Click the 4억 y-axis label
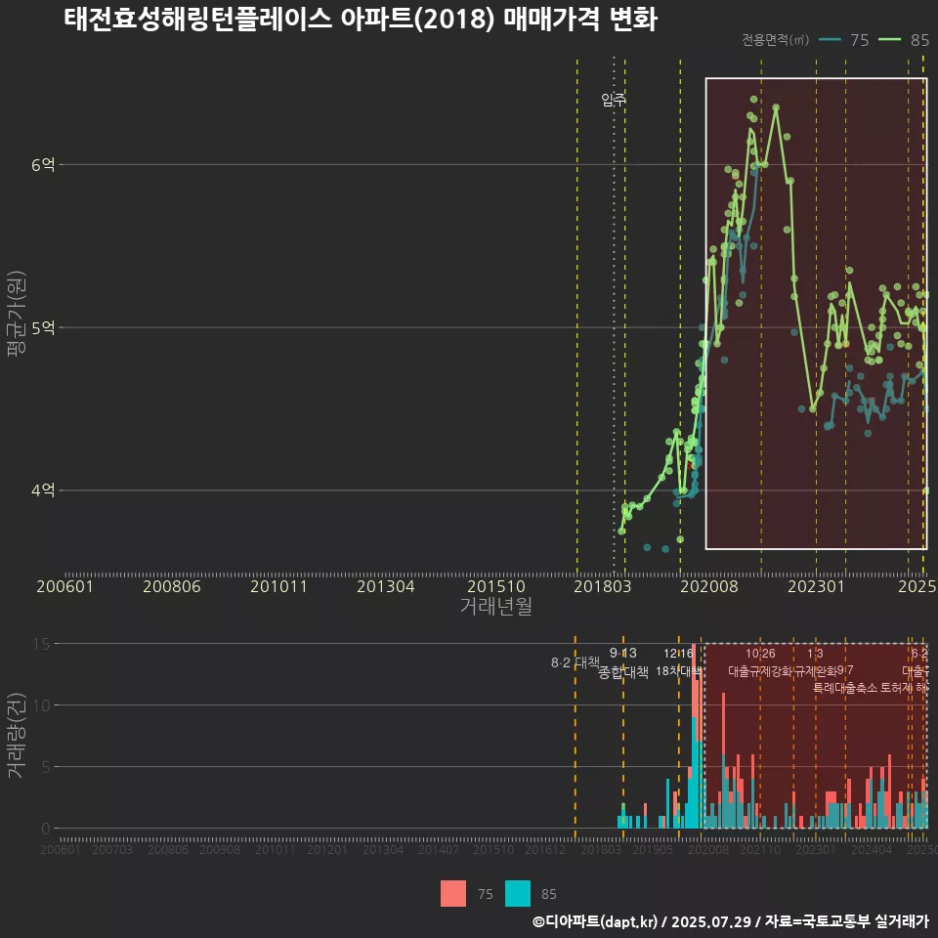 (43, 490)
